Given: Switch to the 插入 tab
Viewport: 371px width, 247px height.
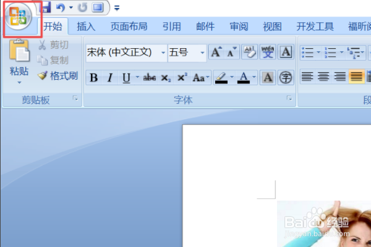Looking at the screenshot, I should point(86,26).
